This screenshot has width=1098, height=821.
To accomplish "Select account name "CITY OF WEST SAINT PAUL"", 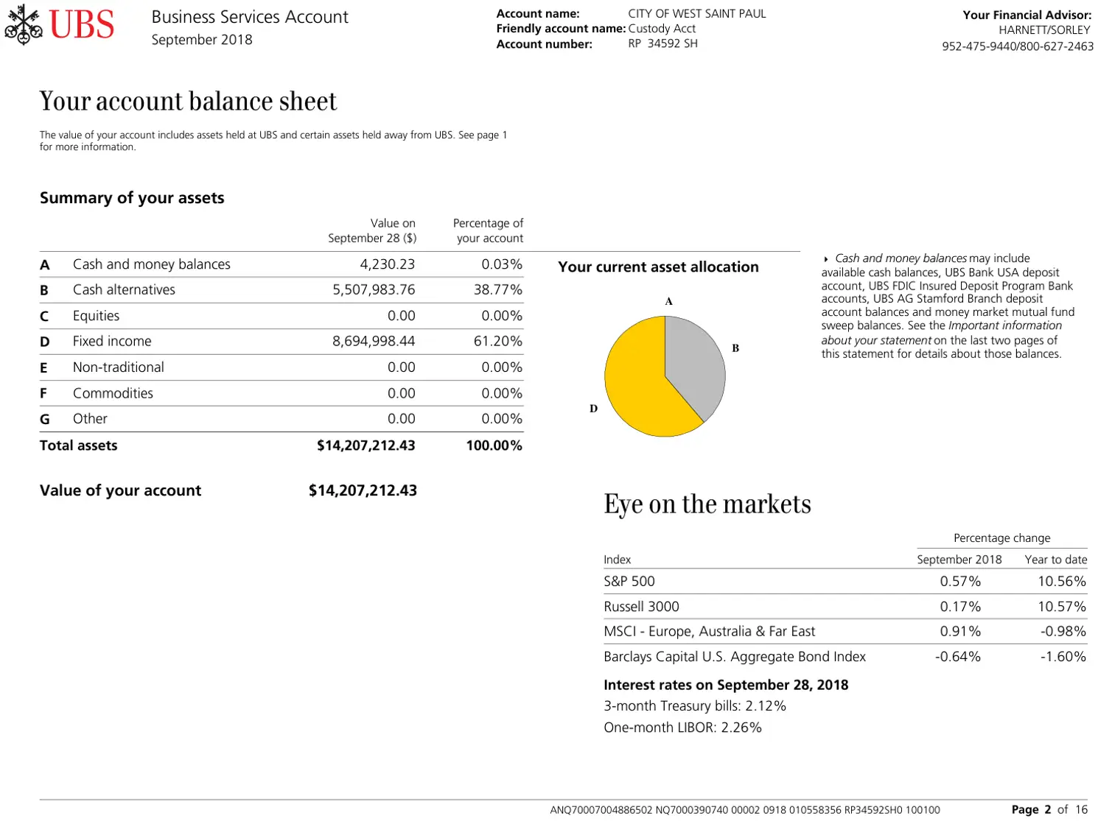I will coord(697,13).
